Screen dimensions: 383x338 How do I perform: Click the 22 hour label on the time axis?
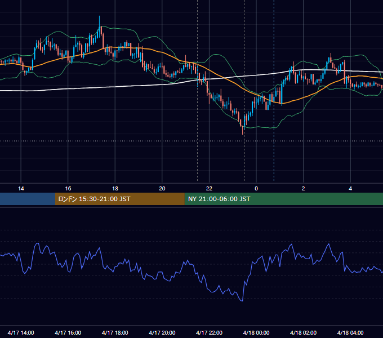tap(209, 189)
